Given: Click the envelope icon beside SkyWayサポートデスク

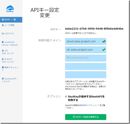Looking at the screenshot, I should (3, 79).
